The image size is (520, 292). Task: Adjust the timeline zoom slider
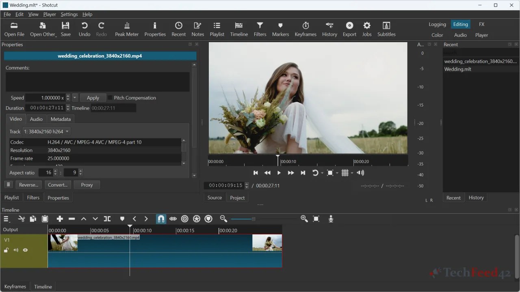click(253, 219)
